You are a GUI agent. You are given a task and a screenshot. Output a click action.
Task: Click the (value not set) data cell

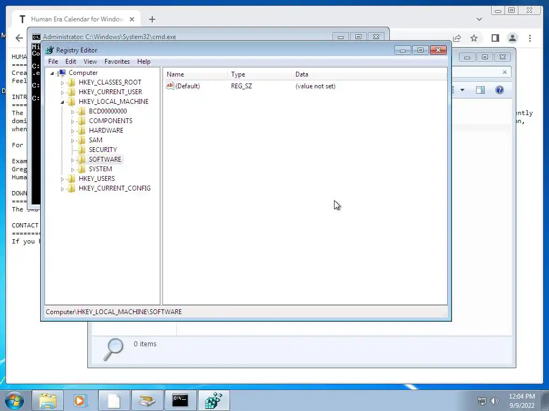coord(315,86)
